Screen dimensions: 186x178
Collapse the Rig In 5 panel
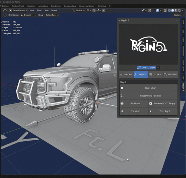point(119,20)
